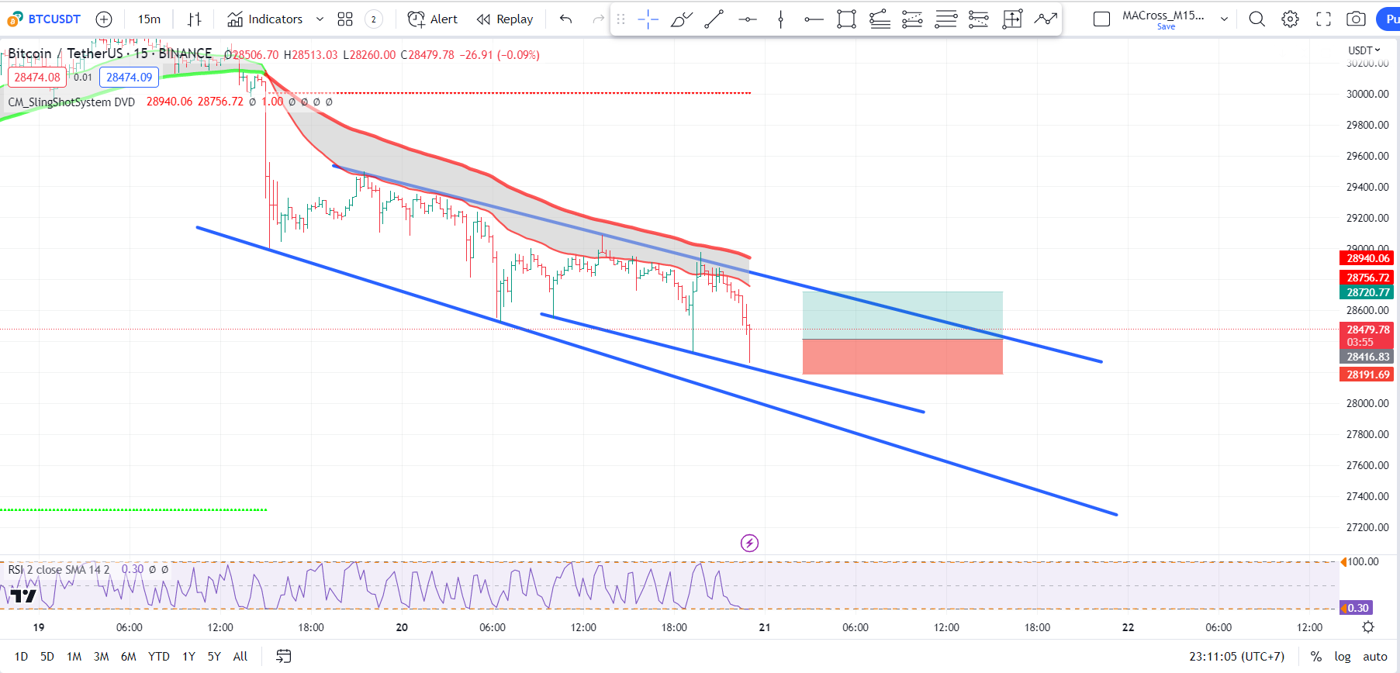Switch to the 5D date range
Screen dimensions: 1400x673
[47, 657]
